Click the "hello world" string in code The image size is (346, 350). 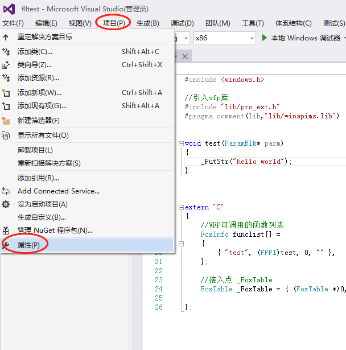pos(258,162)
